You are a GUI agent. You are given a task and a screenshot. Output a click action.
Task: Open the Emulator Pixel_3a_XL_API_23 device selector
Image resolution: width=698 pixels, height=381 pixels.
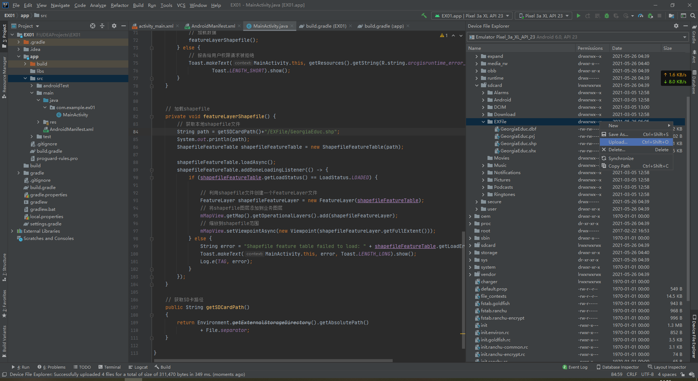pyautogui.click(x=577, y=37)
